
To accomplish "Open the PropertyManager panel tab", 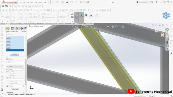I will click(12, 29).
